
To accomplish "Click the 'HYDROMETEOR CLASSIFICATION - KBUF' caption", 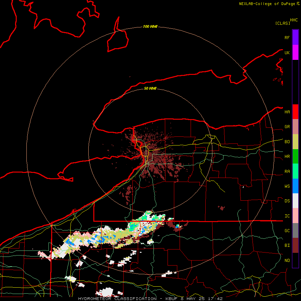I will [129, 299].
